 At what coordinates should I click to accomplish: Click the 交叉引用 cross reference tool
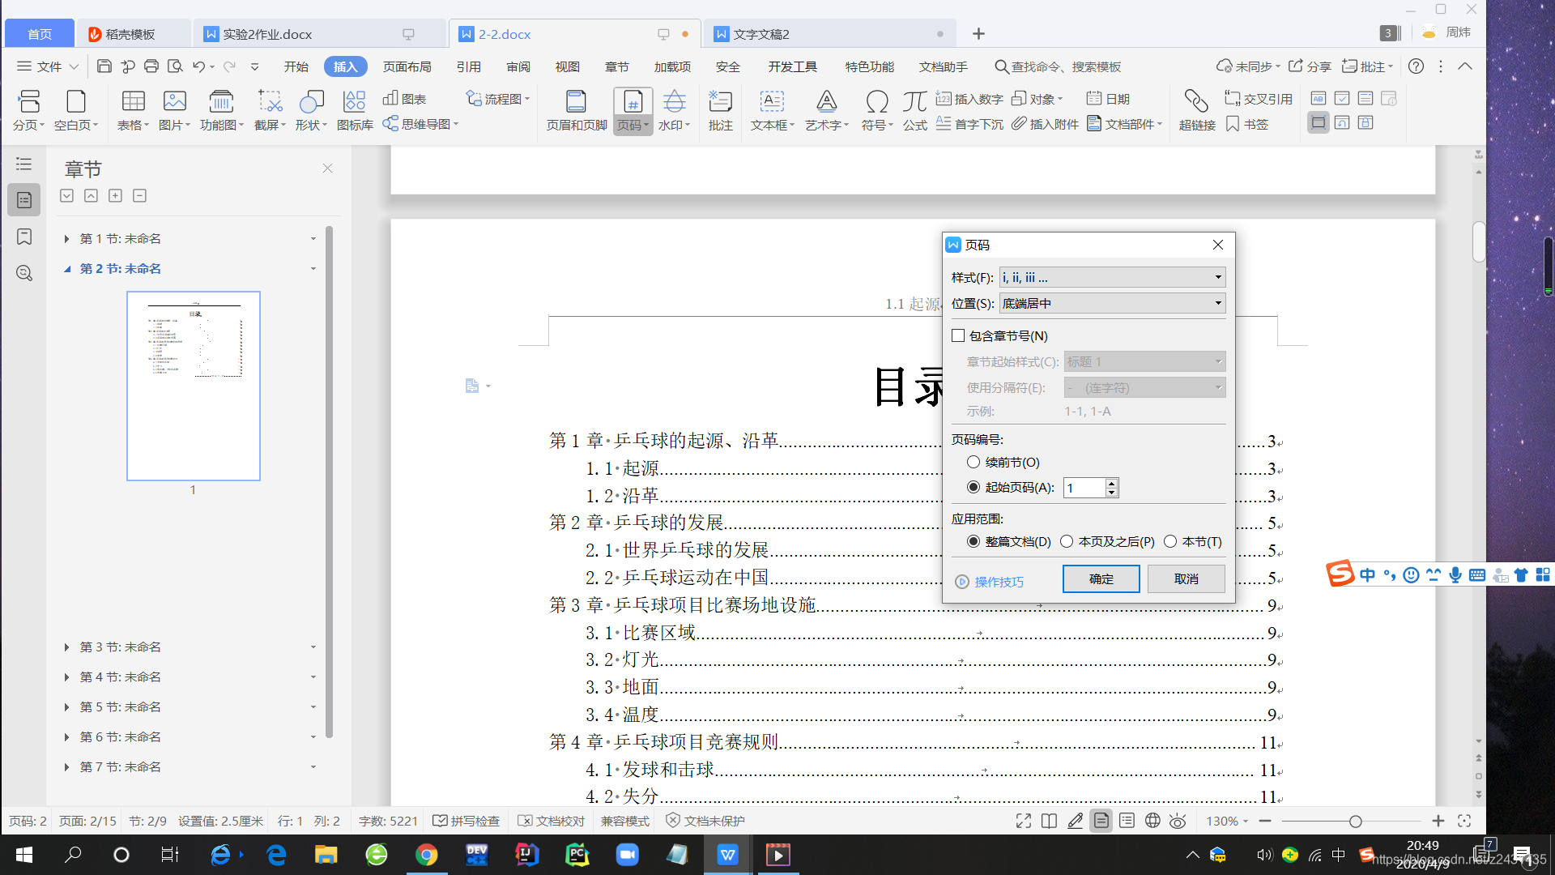coord(1258,99)
